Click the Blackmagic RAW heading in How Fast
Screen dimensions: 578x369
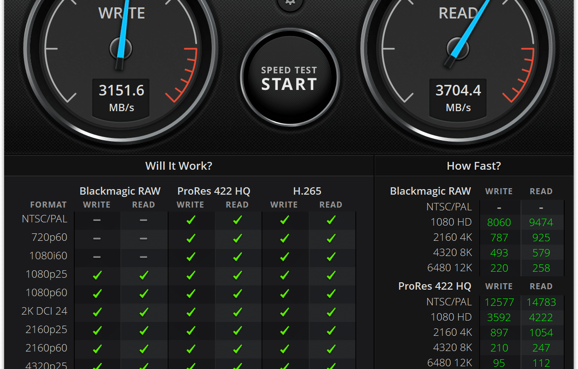tap(430, 191)
